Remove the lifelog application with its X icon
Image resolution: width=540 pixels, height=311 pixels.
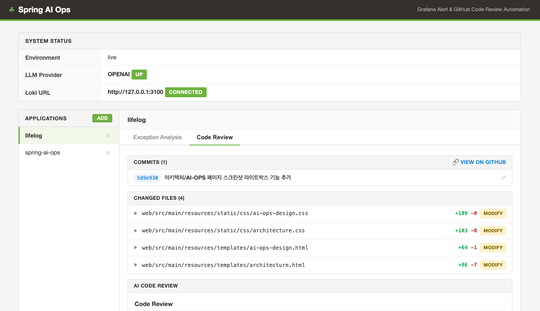coord(108,136)
